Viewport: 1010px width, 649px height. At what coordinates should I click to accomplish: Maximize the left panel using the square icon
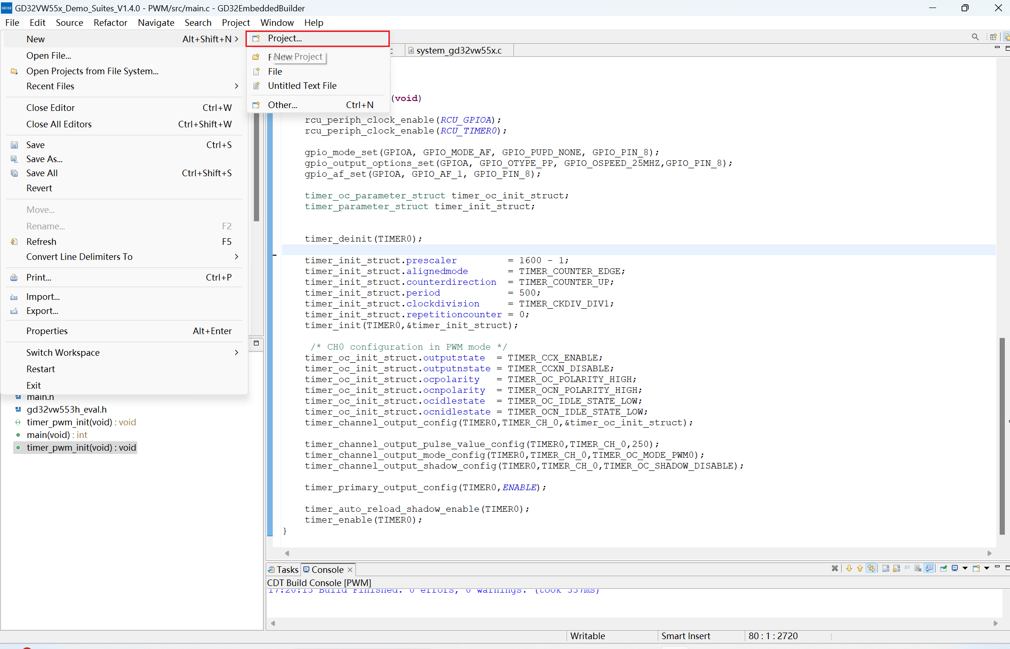coord(256,343)
